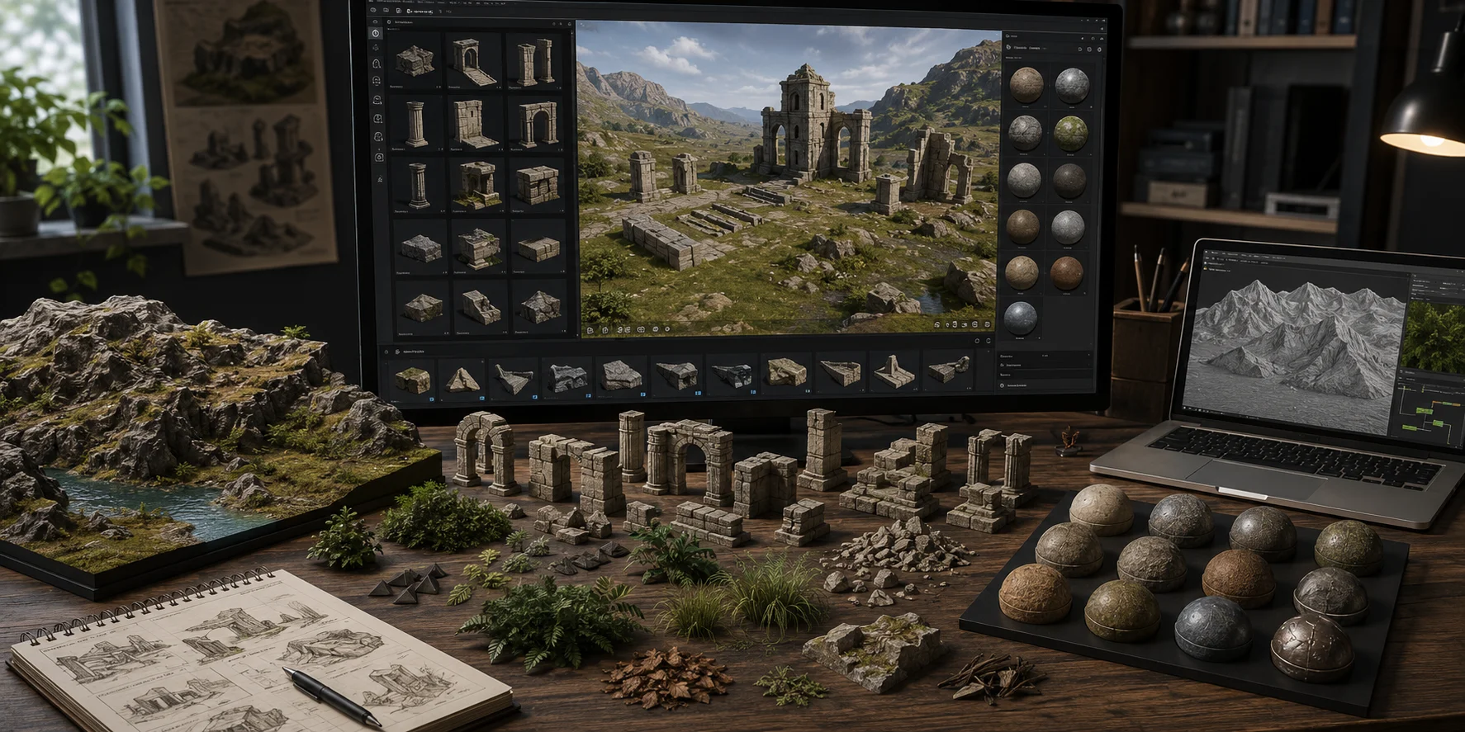
Task: Choose the freestanding stone arch thumbnail
Action: pyautogui.click(x=536, y=124)
